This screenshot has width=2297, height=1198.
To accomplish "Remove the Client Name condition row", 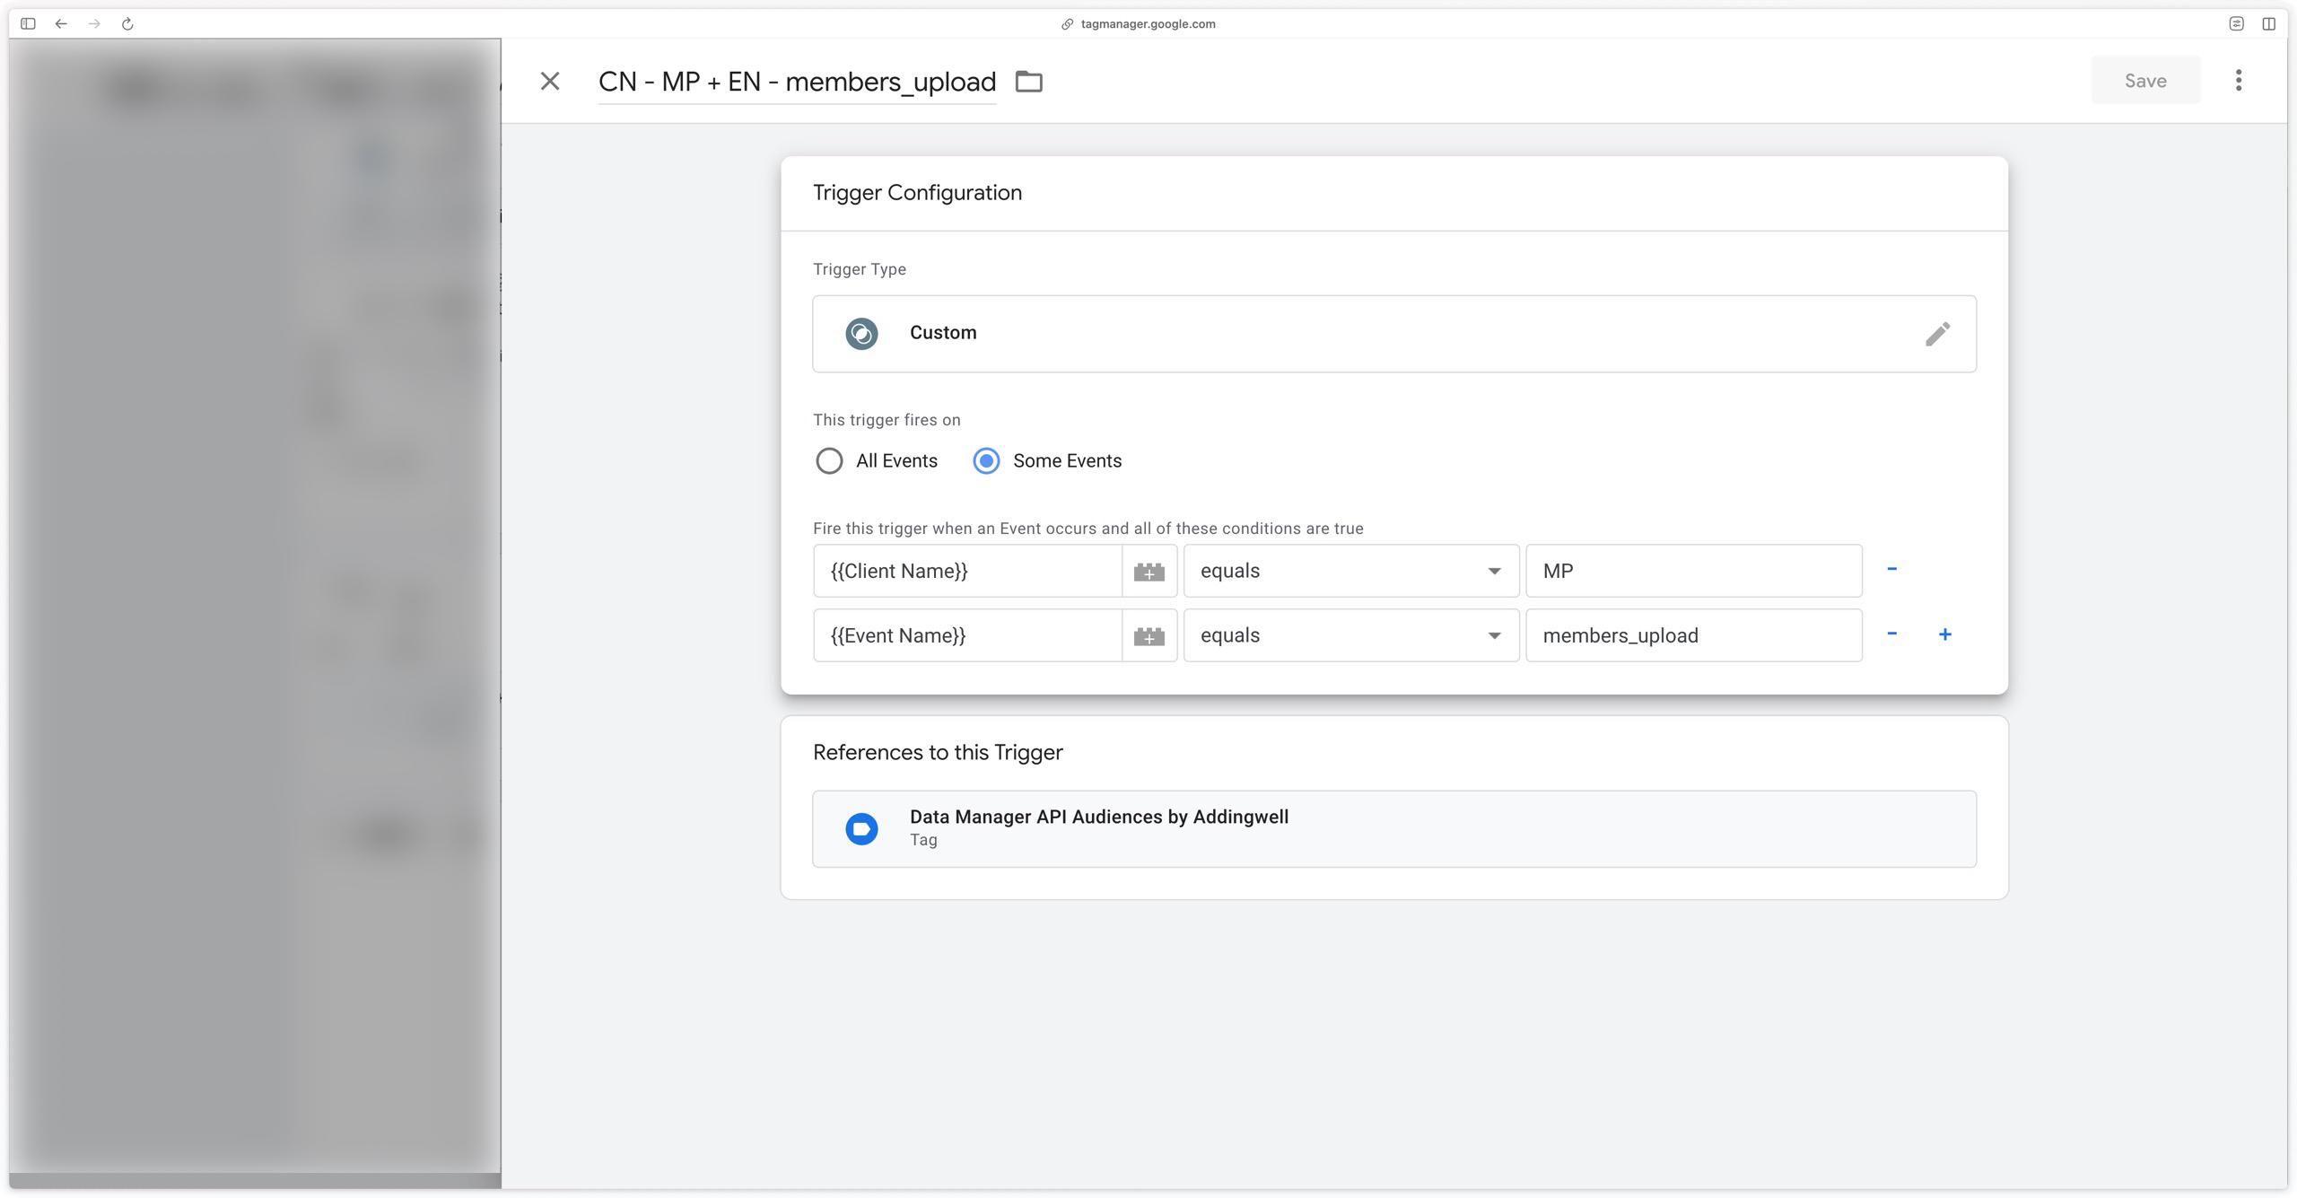I will click(1892, 569).
